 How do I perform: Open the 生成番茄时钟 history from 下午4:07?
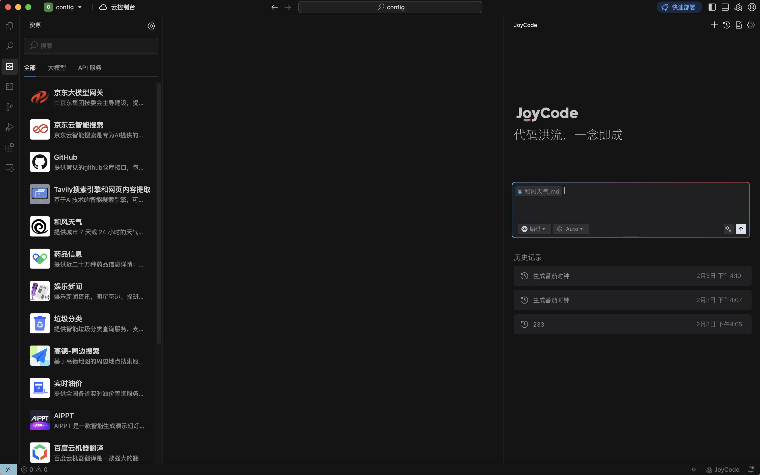click(x=633, y=300)
